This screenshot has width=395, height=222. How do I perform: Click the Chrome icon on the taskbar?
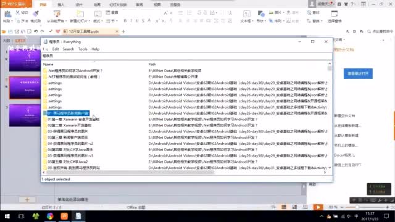50,216
